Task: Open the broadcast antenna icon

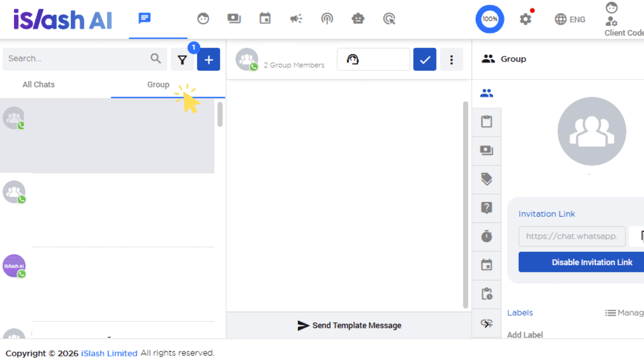Action: click(x=327, y=19)
